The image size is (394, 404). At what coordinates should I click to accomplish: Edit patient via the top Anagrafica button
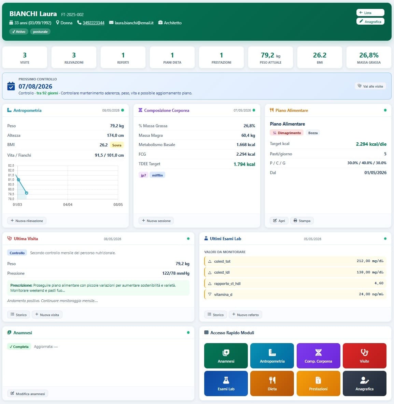(370, 22)
